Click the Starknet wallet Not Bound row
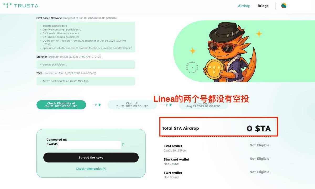The height and width of the screenshot is (189, 315). coord(216,161)
